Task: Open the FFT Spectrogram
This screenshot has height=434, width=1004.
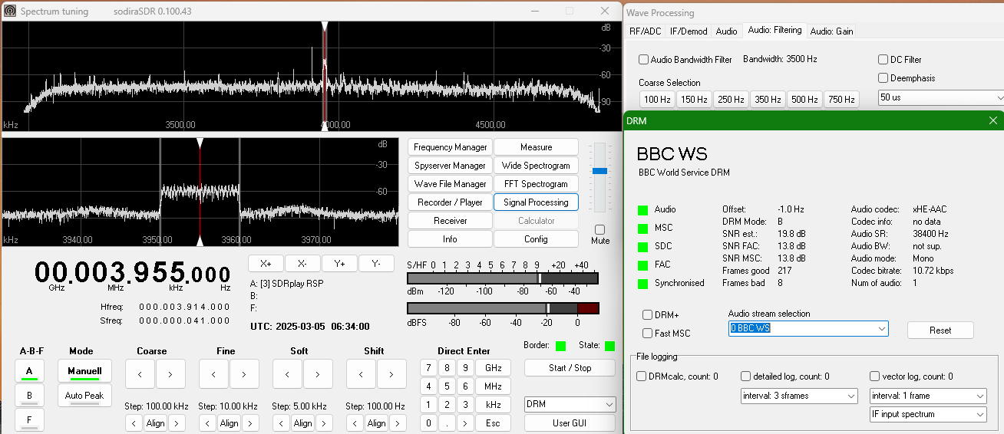Action: [x=536, y=184]
